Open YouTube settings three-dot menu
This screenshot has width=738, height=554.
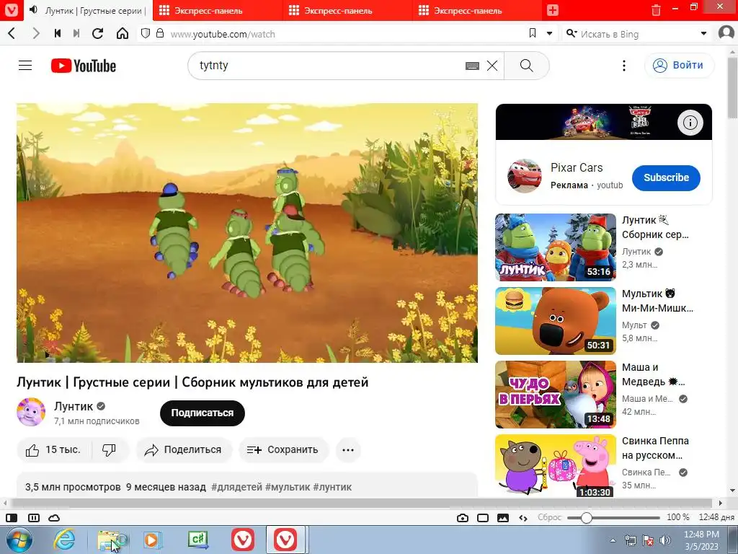pyautogui.click(x=624, y=66)
